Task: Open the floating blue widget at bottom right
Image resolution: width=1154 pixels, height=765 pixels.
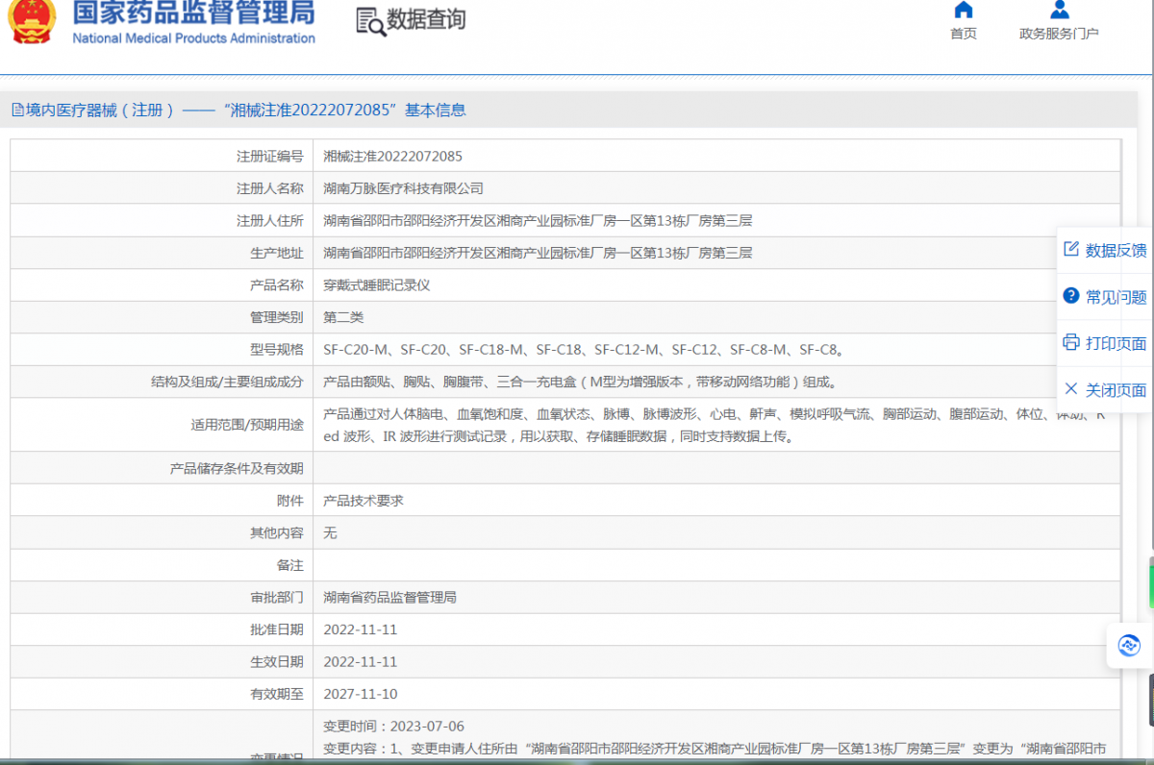Action: (x=1129, y=646)
